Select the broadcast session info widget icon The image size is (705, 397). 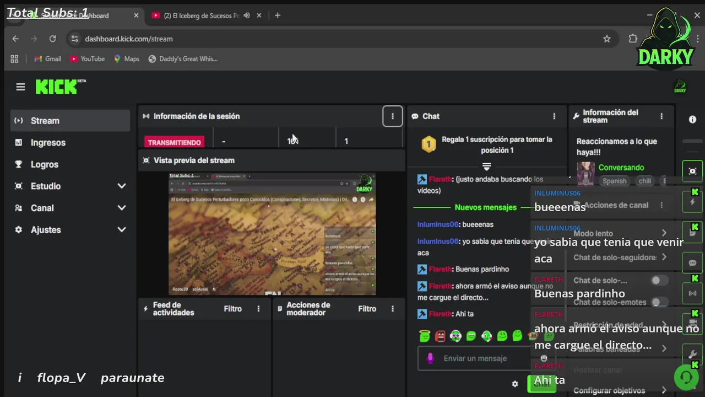tap(692, 293)
